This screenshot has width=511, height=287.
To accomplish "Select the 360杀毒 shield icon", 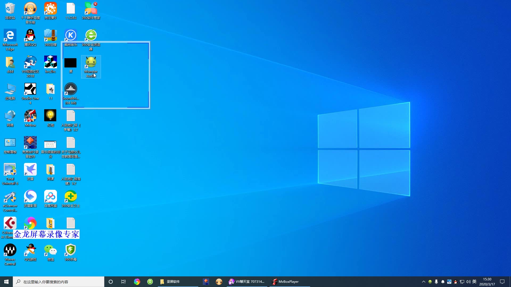I will pyautogui.click(x=71, y=252).
